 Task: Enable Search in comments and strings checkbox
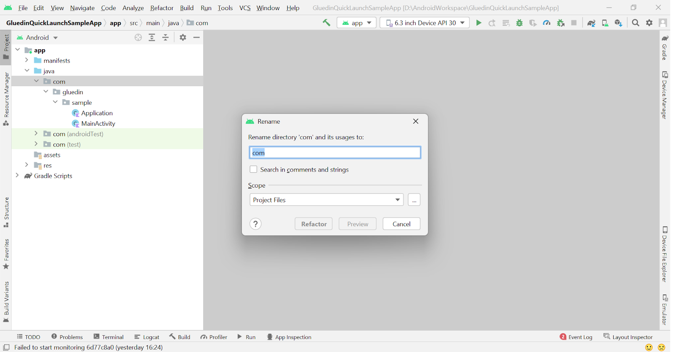point(253,169)
